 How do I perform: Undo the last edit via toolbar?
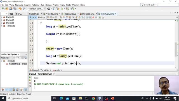pos(20,9)
